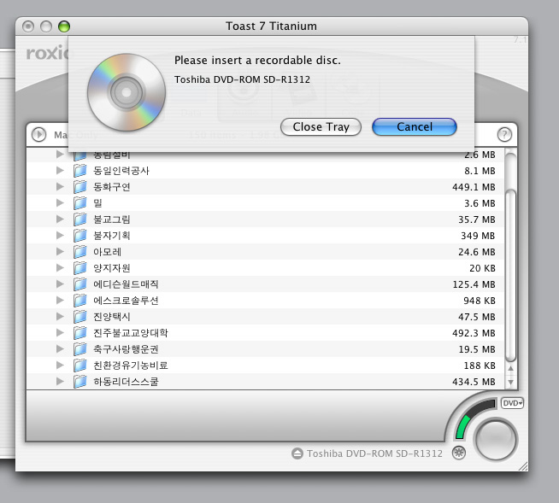Screen dimensions: 559x503
Task: Expand the 동일인력공사 folder
Action: point(60,171)
